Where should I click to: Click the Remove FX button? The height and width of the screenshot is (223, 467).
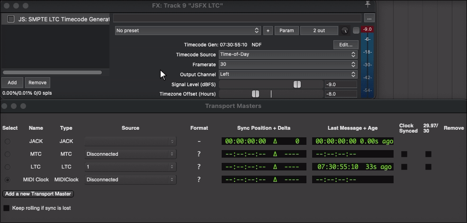click(x=37, y=82)
